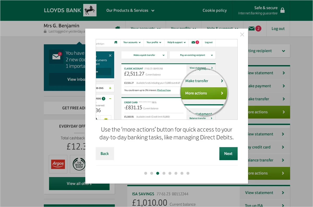Viewport: 313px width, 207px height.
Task: Click the View all offers button
Action: (79, 184)
